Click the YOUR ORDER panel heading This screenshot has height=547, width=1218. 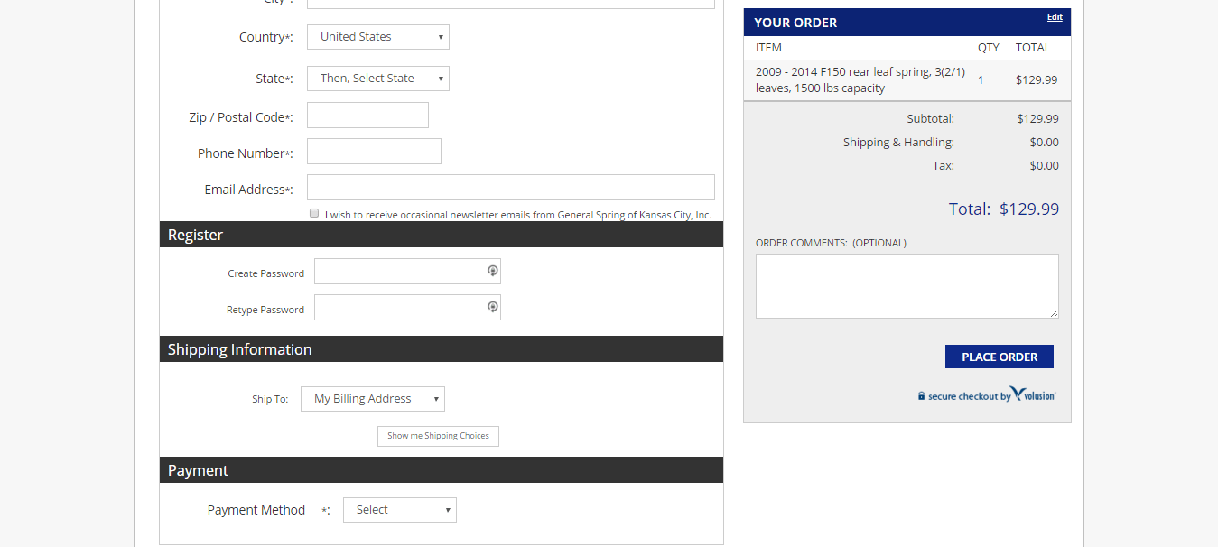click(x=795, y=23)
